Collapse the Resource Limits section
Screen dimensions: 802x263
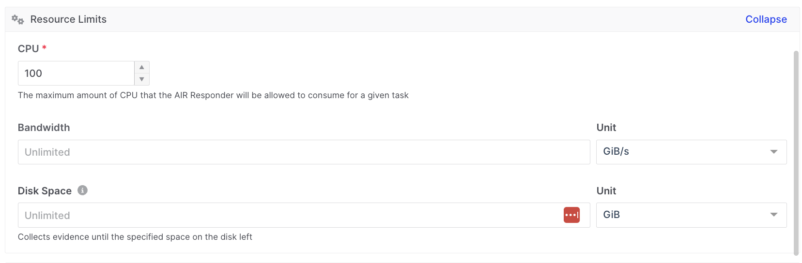[x=766, y=19]
